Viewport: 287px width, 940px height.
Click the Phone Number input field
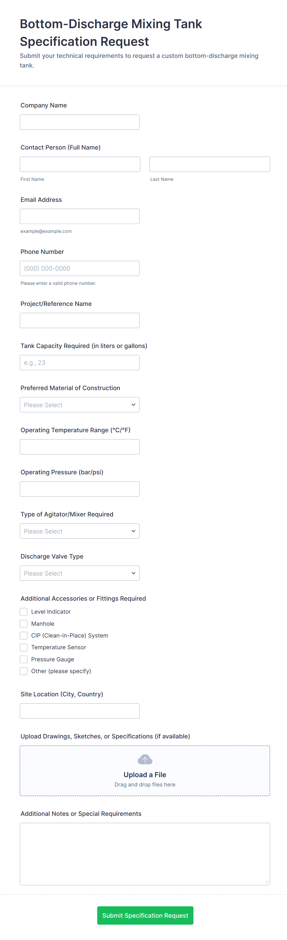click(79, 268)
